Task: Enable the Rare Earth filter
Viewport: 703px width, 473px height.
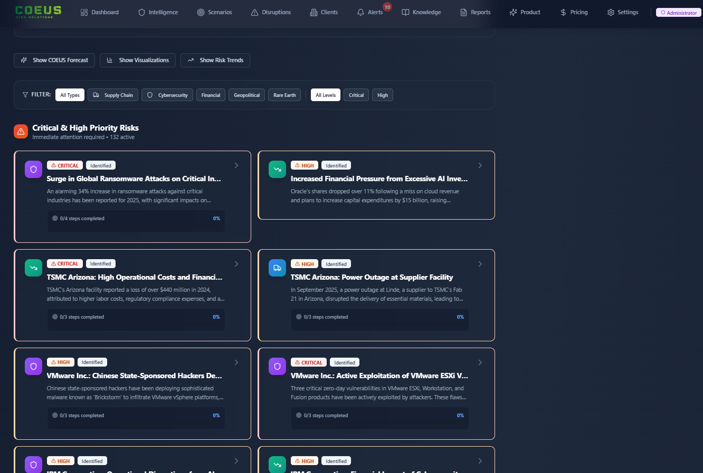Action: 284,95
